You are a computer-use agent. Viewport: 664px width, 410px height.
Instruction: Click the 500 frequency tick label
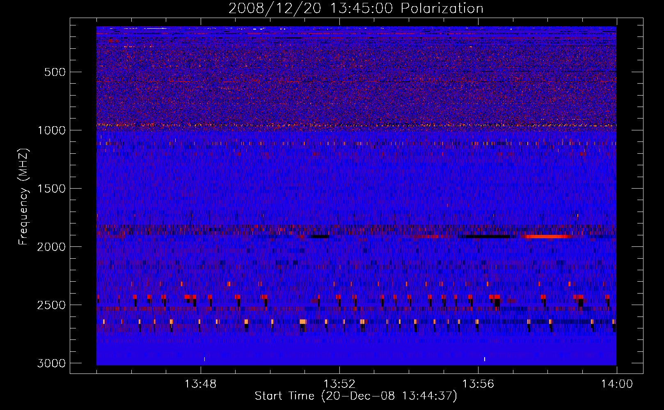point(55,72)
